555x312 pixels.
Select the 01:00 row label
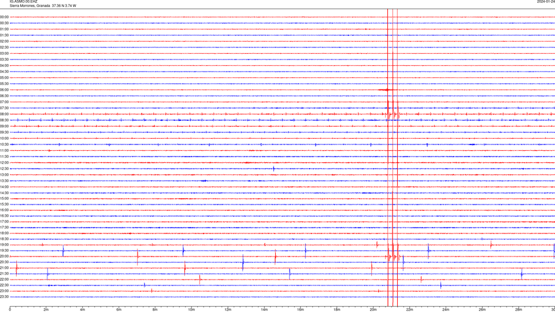pyautogui.click(x=4, y=29)
